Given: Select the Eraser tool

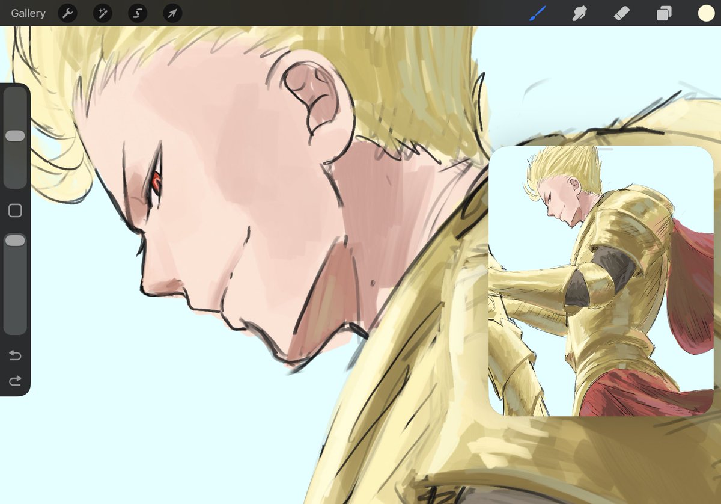Looking at the screenshot, I should (622, 13).
